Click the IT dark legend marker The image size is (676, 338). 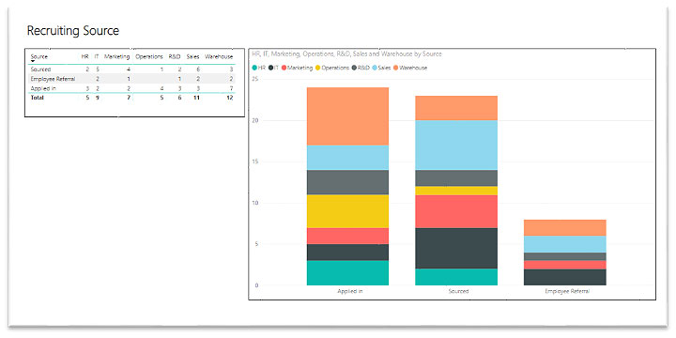(x=270, y=68)
